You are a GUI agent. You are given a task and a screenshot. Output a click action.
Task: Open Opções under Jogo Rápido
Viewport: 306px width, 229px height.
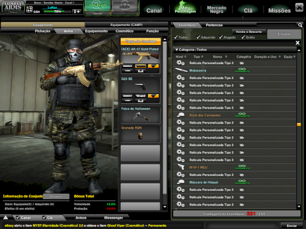coord(98,13)
